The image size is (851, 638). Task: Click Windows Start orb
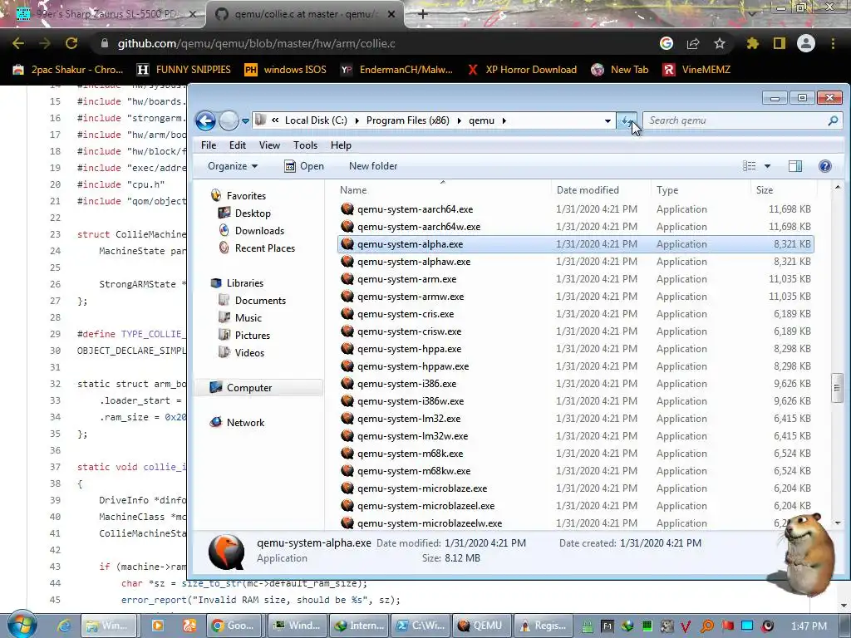[22, 625]
